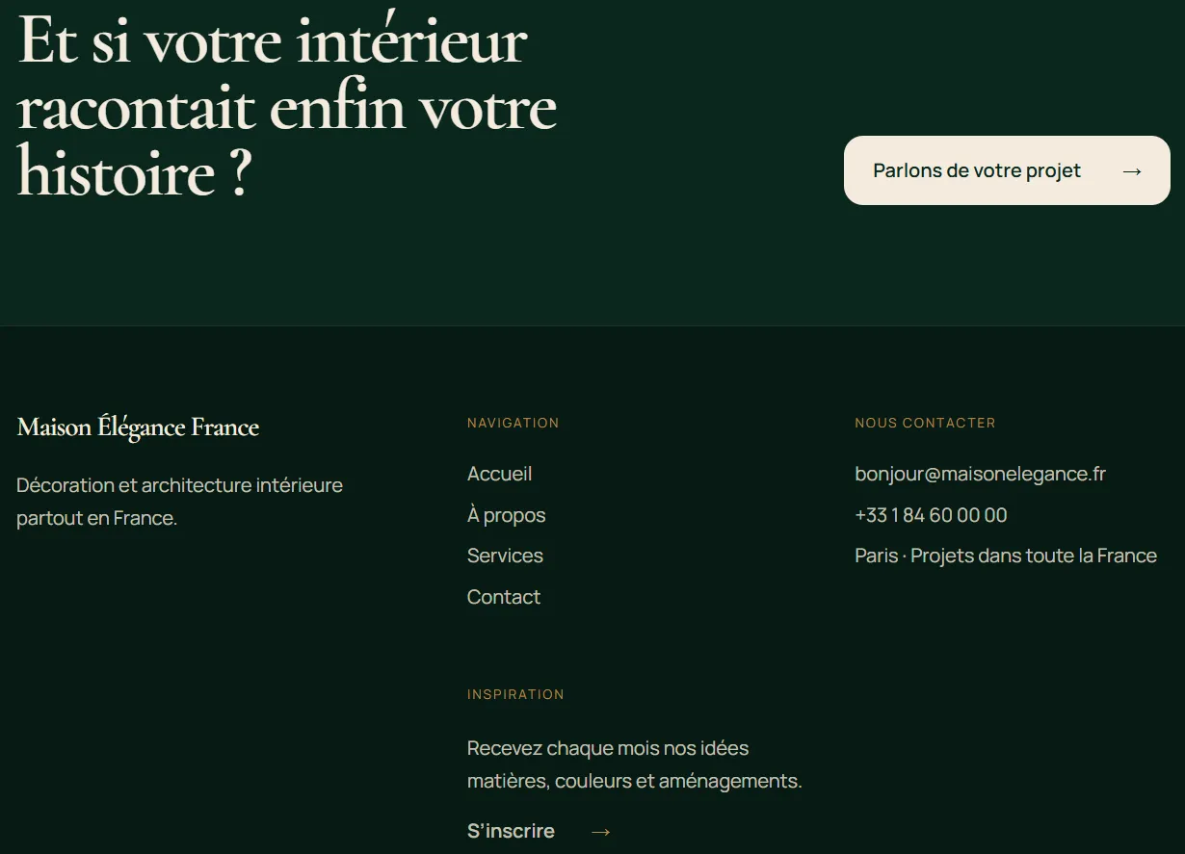Screen dimensions: 1185x854
Task: Click the 'Parlons de votre projet' button
Action: coord(1007,170)
